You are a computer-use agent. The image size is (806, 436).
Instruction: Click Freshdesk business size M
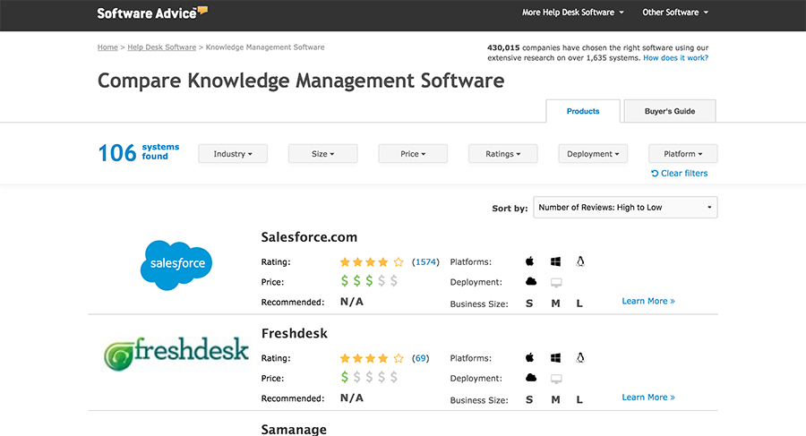click(555, 399)
